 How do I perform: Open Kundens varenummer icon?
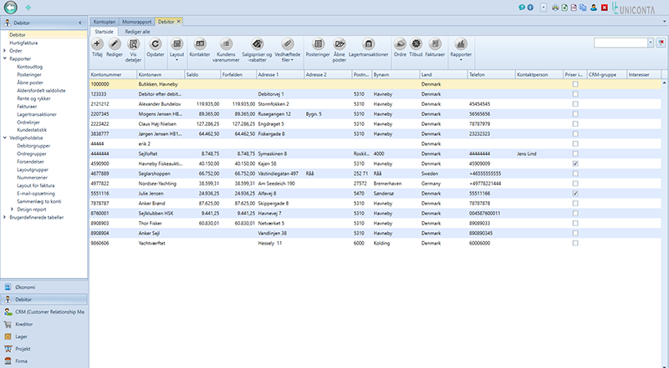[226, 44]
